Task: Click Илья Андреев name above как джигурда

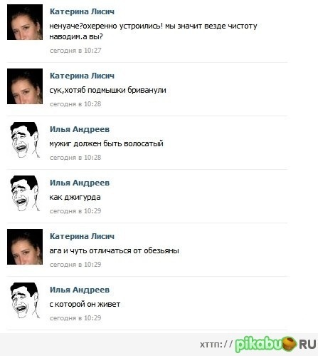Action: pyautogui.click(x=80, y=183)
